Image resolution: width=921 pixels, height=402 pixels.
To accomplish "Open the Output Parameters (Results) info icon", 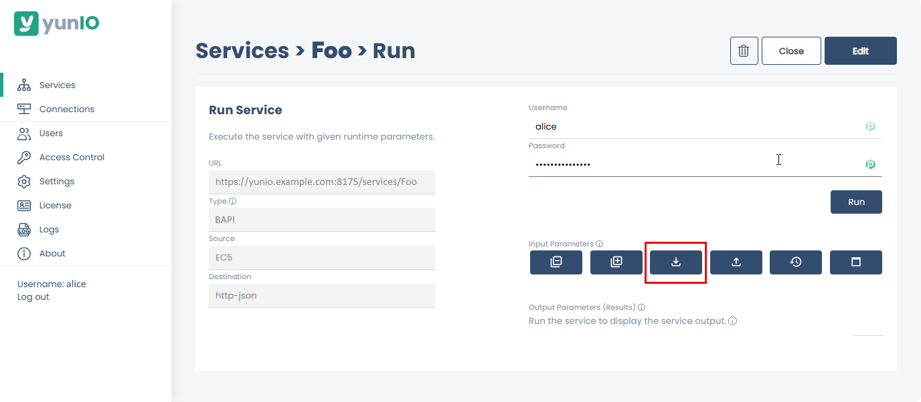I will [641, 307].
